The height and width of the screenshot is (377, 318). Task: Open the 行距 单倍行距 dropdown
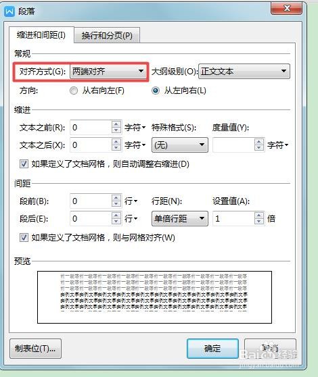[x=179, y=218]
